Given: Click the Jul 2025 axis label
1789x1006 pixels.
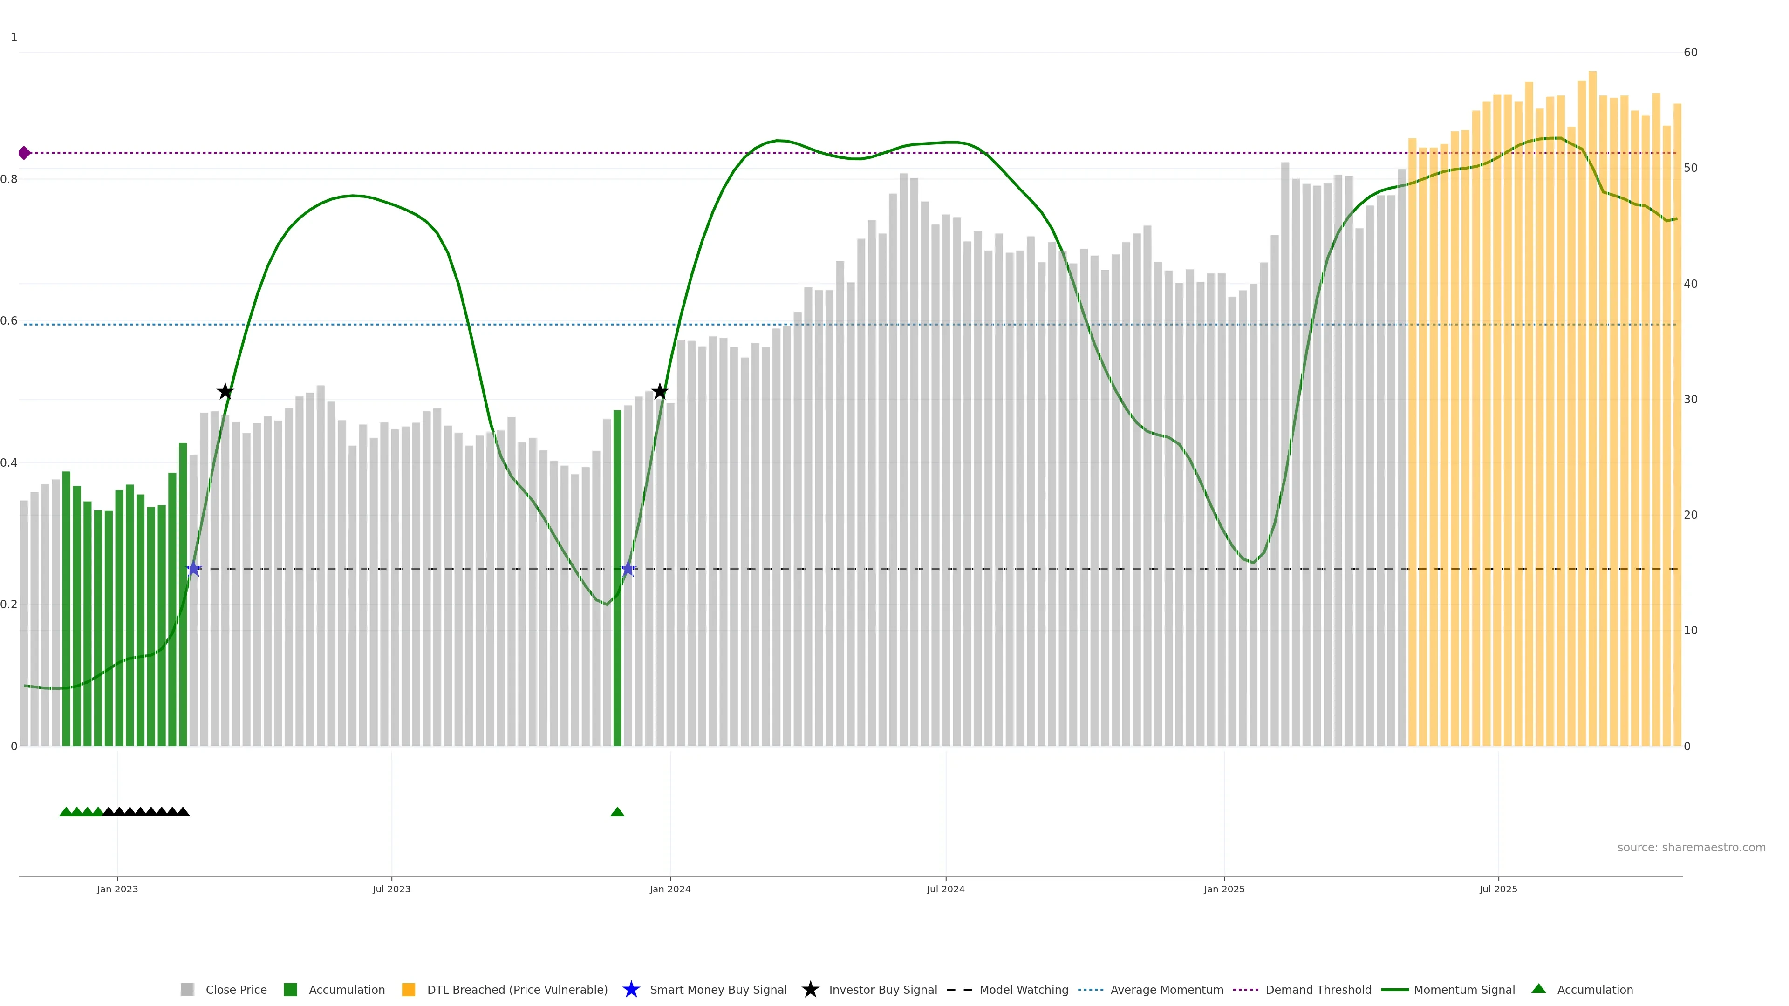Looking at the screenshot, I should [1498, 890].
